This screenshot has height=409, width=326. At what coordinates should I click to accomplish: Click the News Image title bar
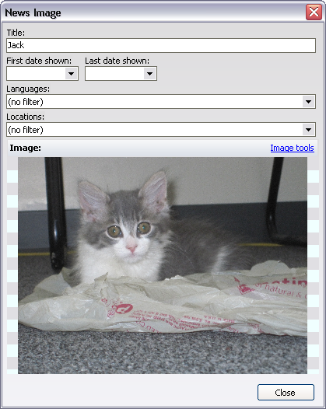tap(154, 12)
